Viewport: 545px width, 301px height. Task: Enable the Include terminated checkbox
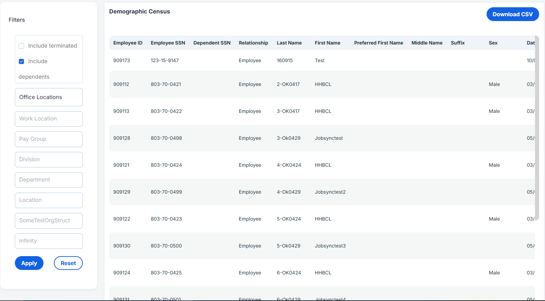coord(21,46)
